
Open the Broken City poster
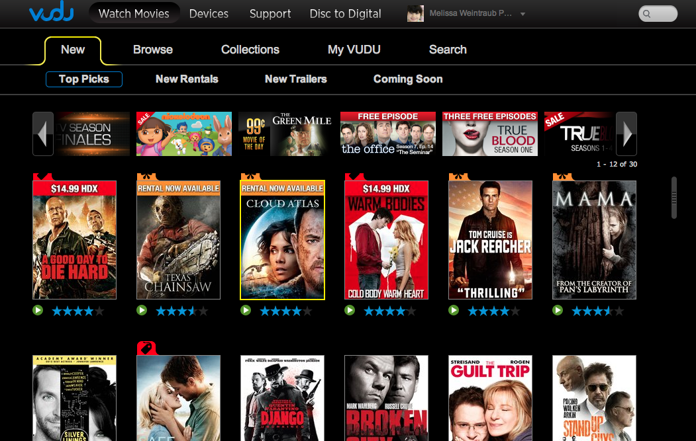[386, 398]
